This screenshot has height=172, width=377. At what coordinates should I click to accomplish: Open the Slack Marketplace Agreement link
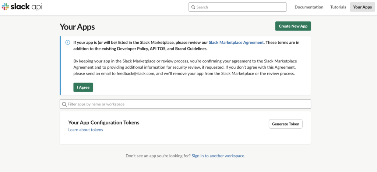coord(236,43)
